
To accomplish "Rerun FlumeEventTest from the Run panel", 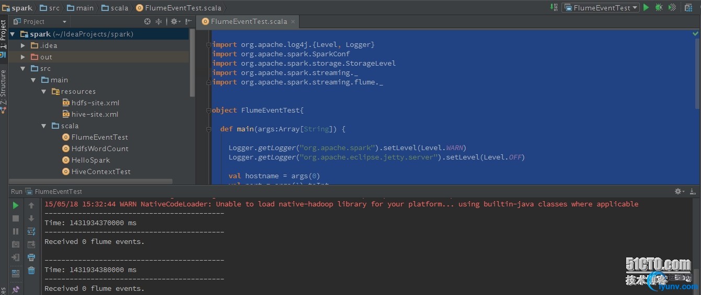I will tap(16, 205).
